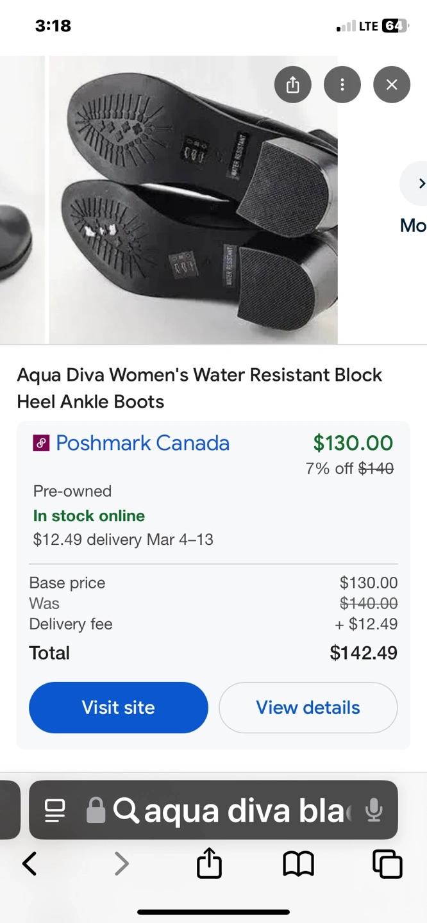Screen dimensions: 427x923
Task: Open the three-dot more options menu
Action: (342, 85)
